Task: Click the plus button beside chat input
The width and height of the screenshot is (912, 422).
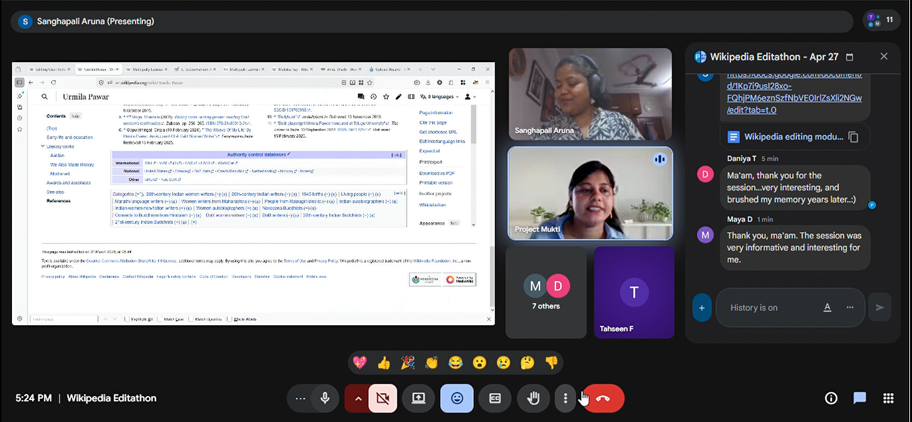Action: (x=702, y=308)
